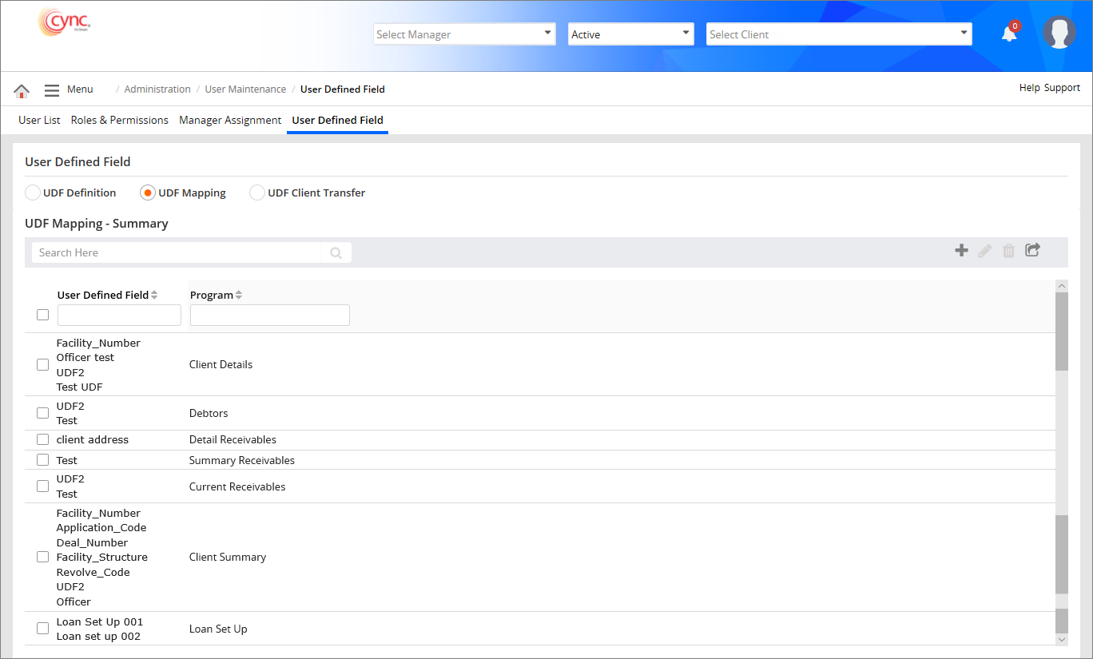Select the UDF Client Transfer option
This screenshot has width=1093, height=659.
click(x=257, y=193)
